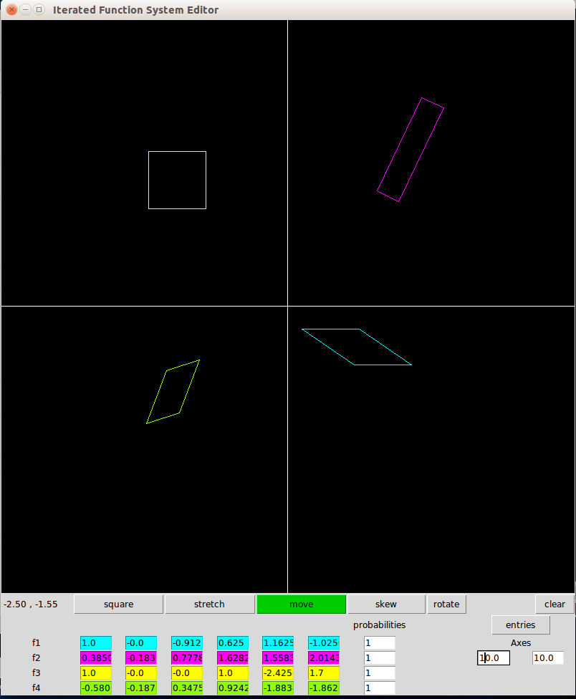This screenshot has height=699, width=576.
Task: Select the stretch transform mode
Action: point(209,604)
